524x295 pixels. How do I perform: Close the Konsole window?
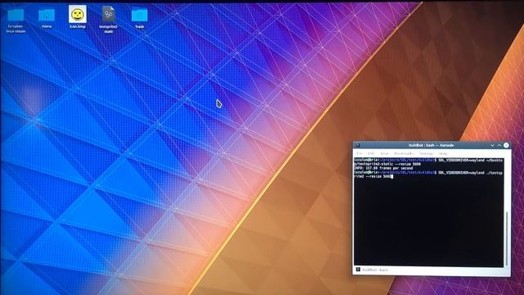[x=506, y=145]
